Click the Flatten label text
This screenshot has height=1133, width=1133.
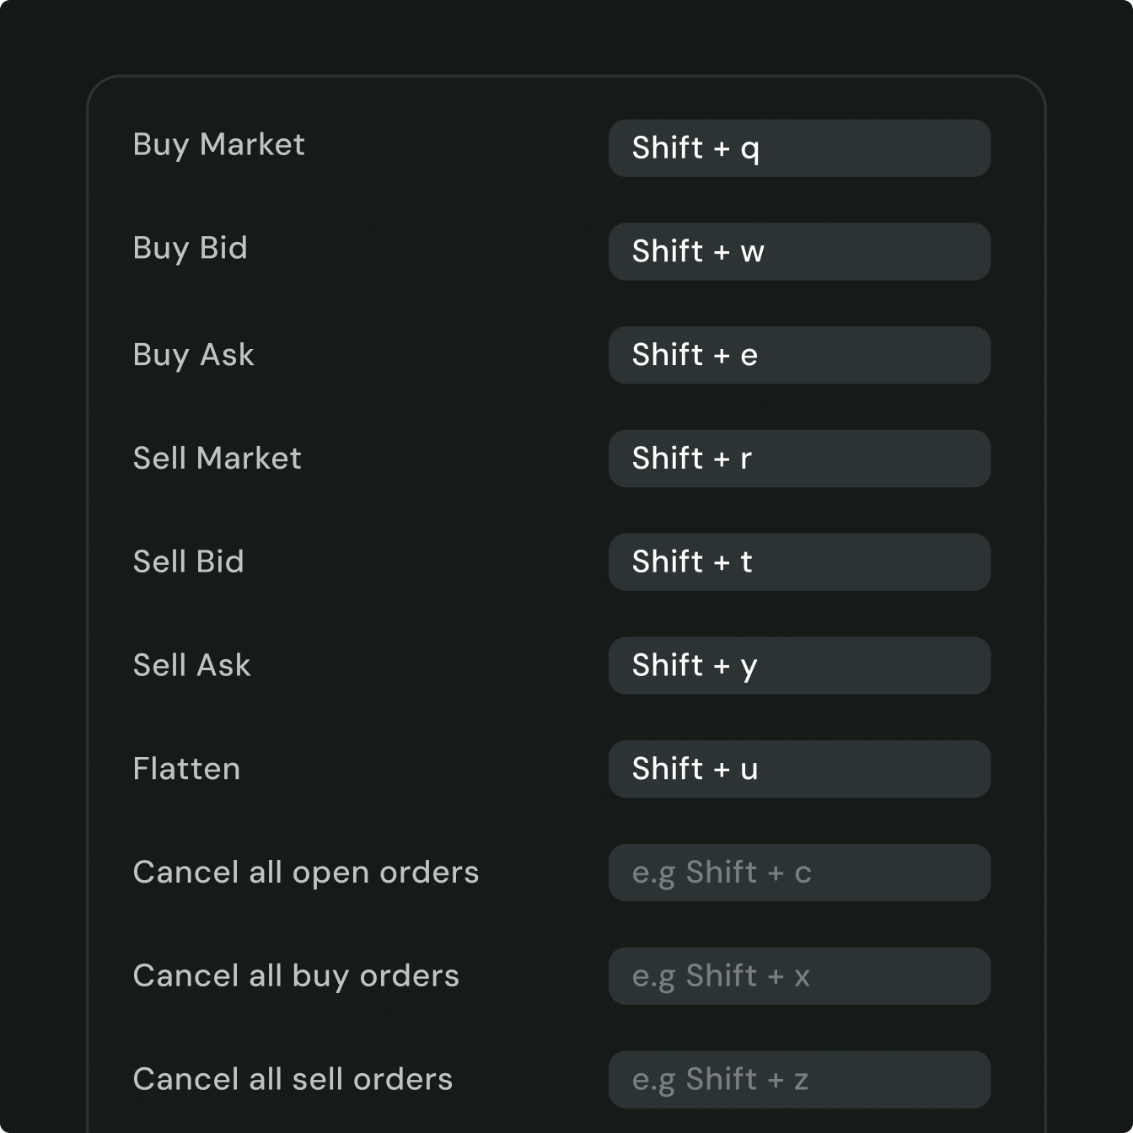click(x=187, y=769)
